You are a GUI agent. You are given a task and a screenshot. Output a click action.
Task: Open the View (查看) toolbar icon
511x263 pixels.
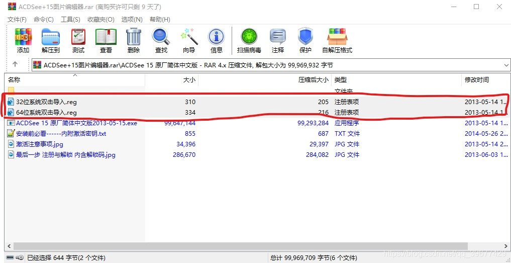click(x=106, y=41)
